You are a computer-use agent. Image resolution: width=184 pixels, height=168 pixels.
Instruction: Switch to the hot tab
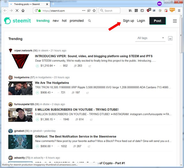click(x=64, y=21)
